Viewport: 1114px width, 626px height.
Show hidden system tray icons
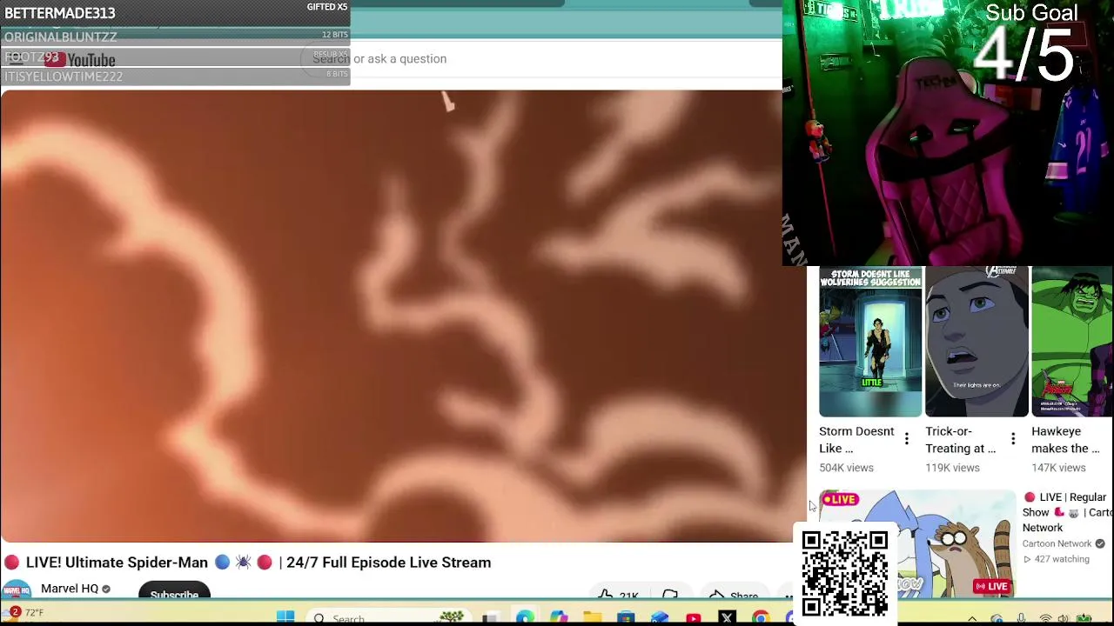972,619
